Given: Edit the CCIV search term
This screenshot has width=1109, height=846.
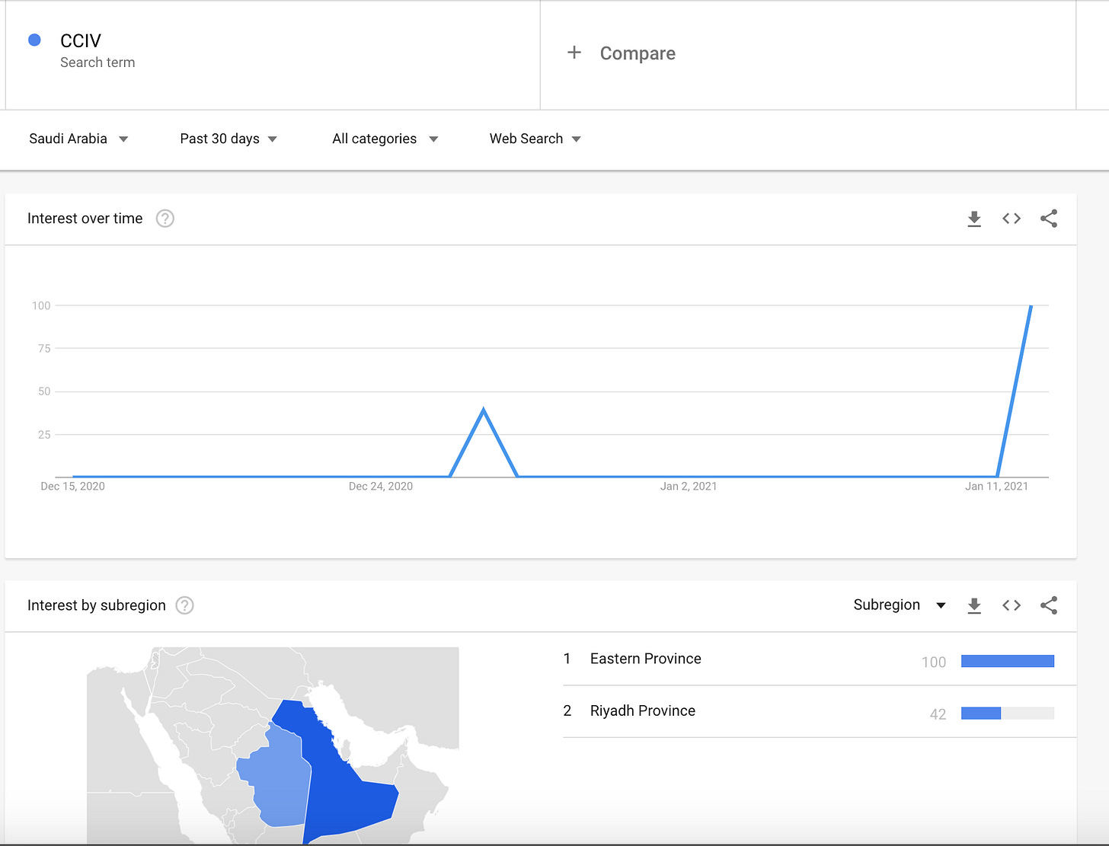Looking at the screenshot, I should pos(81,40).
